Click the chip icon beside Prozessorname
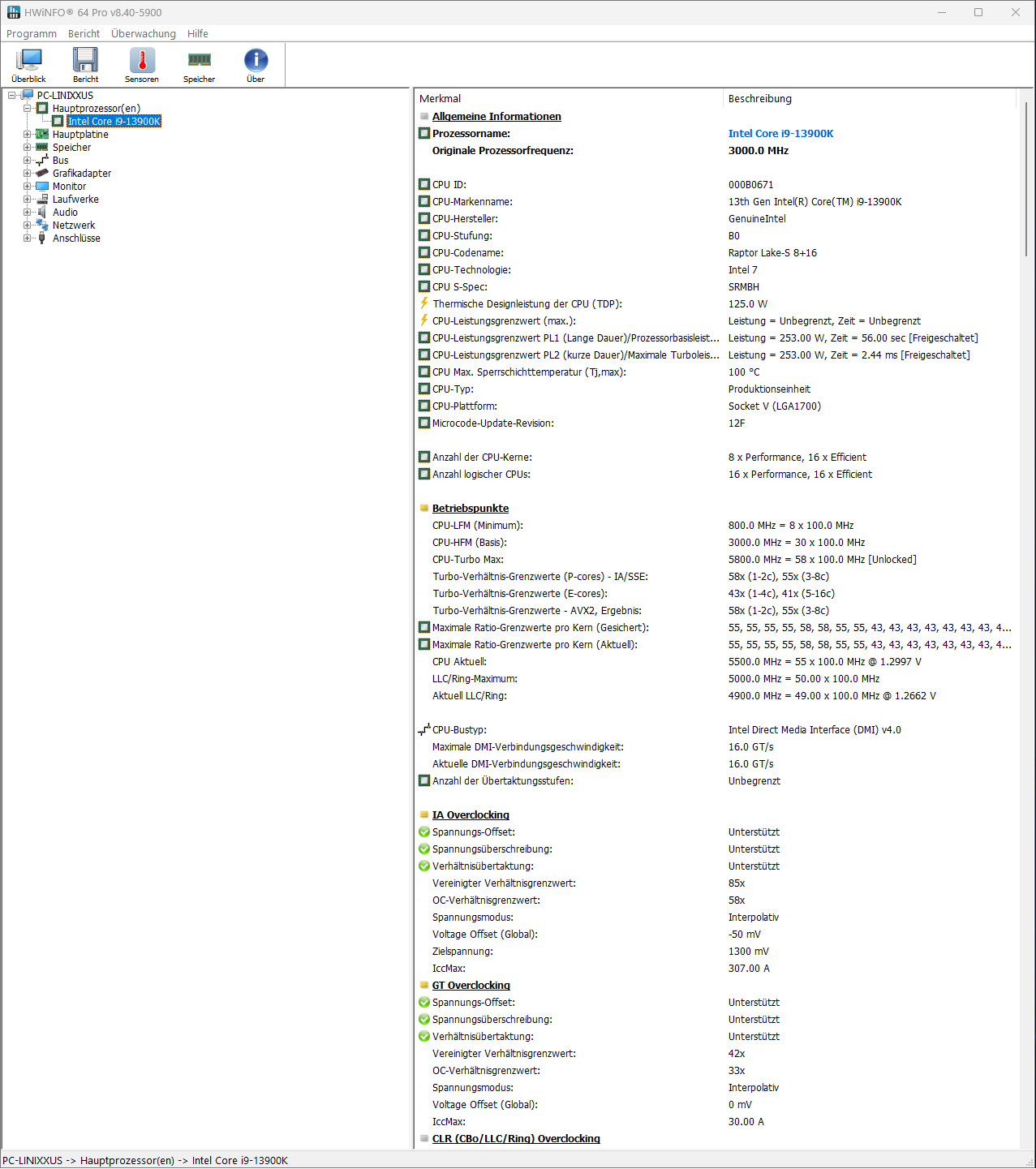 click(x=424, y=133)
